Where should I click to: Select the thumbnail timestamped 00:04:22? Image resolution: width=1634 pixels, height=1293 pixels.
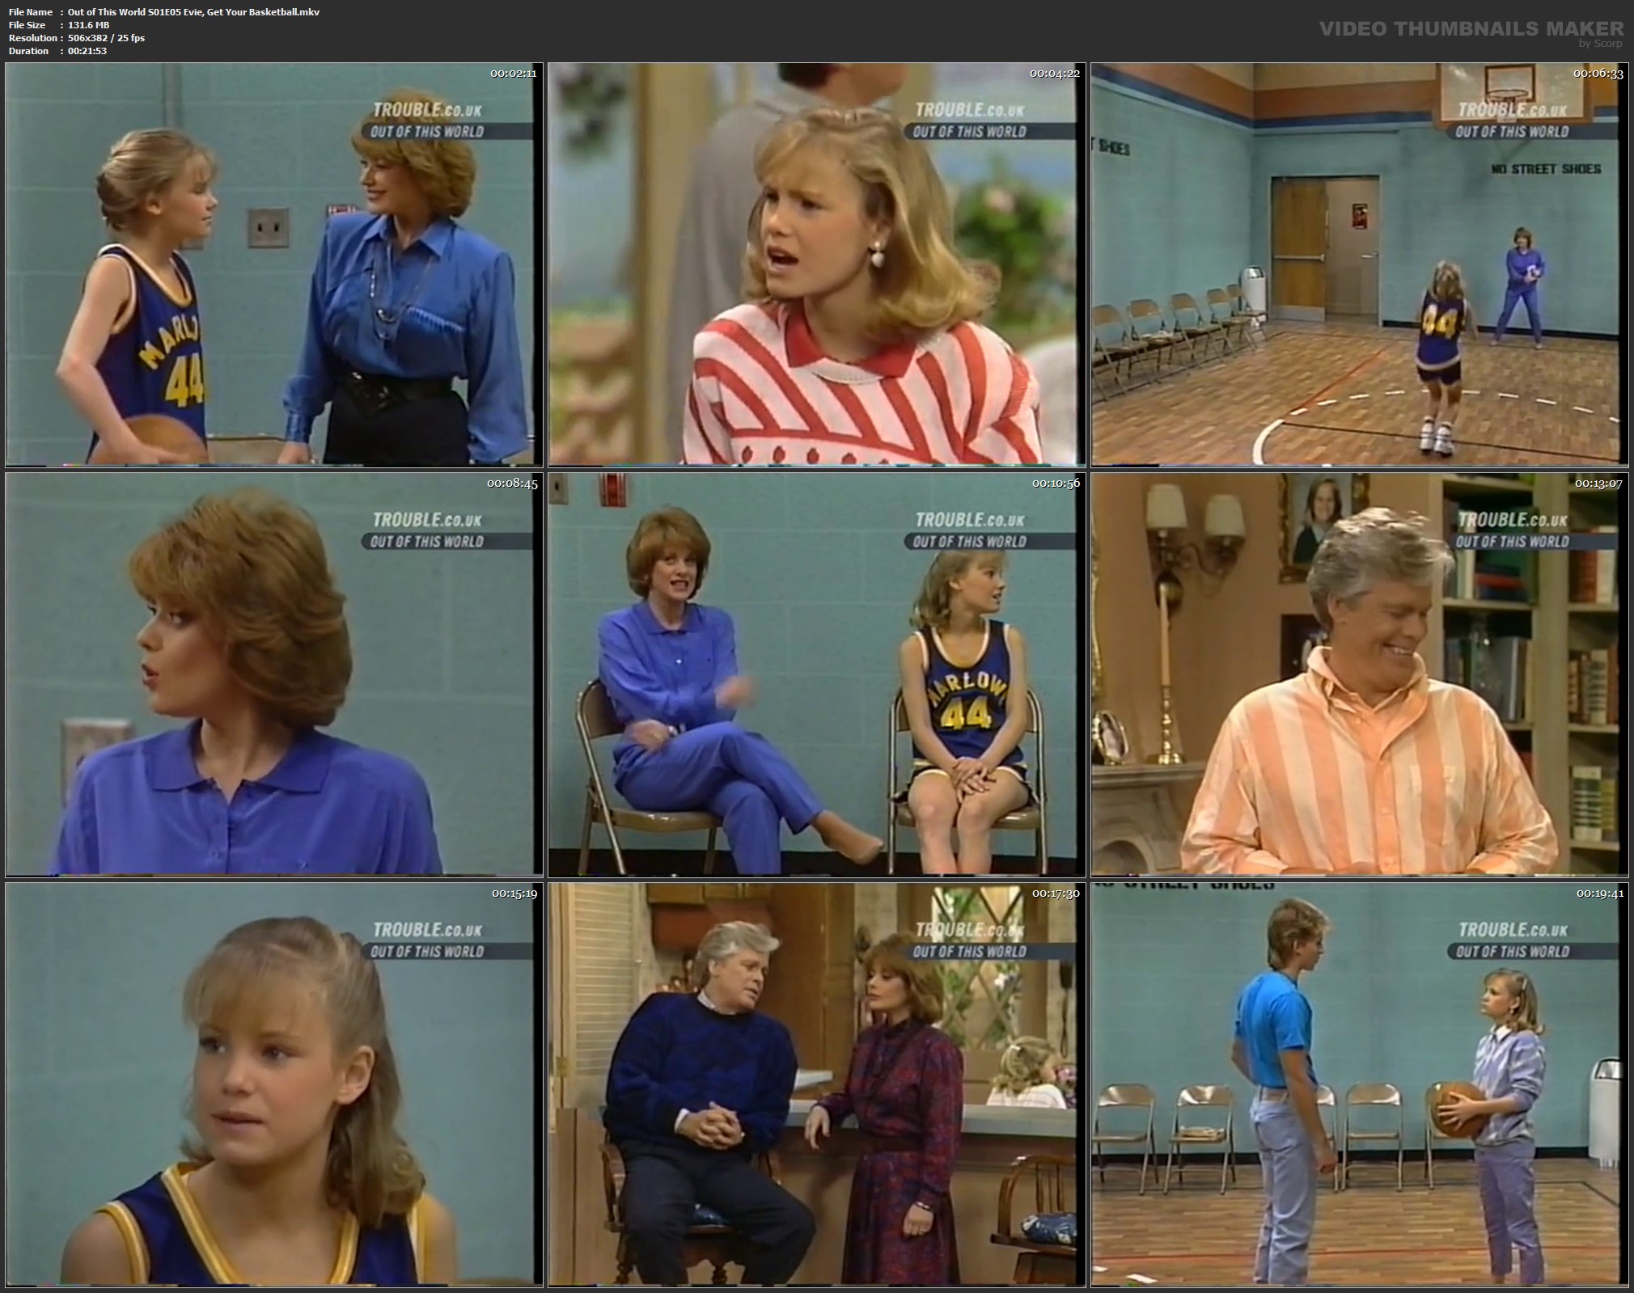click(x=816, y=264)
